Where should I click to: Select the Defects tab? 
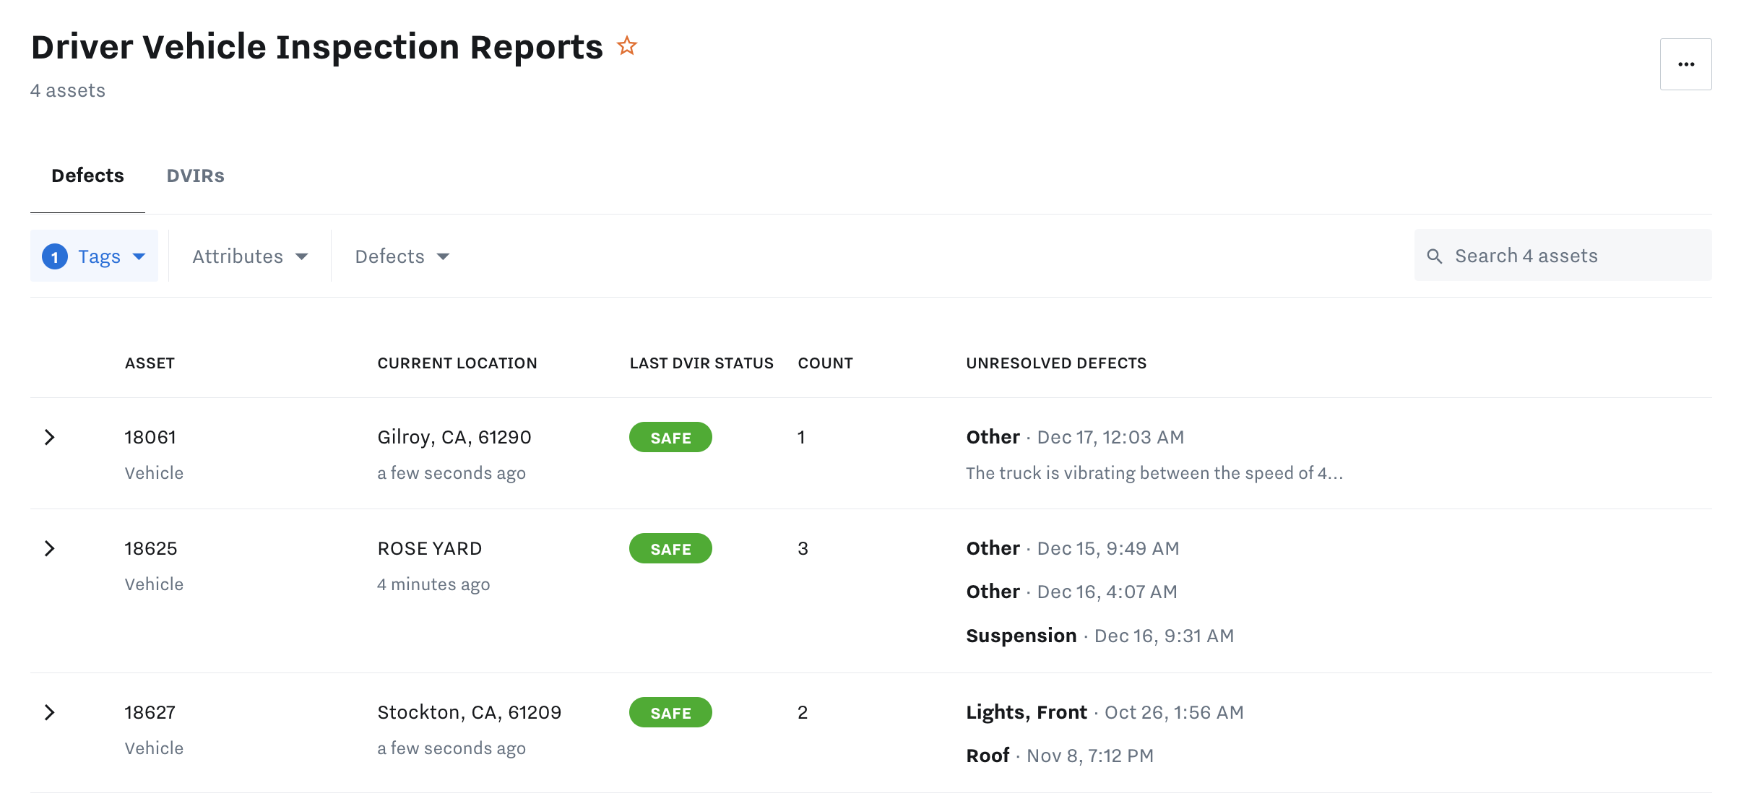click(x=87, y=176)
